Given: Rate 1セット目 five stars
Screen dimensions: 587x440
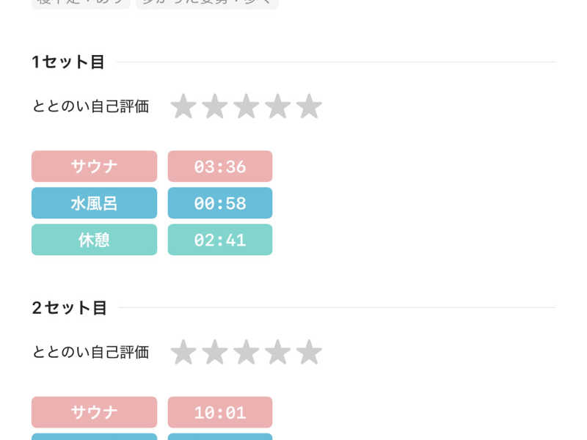Looking at the screenshot, I should 309,106.
